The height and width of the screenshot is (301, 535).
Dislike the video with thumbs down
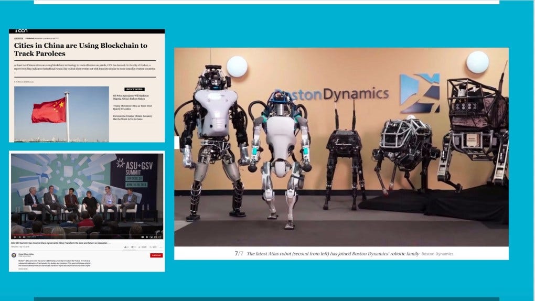[x=132, y=247]
